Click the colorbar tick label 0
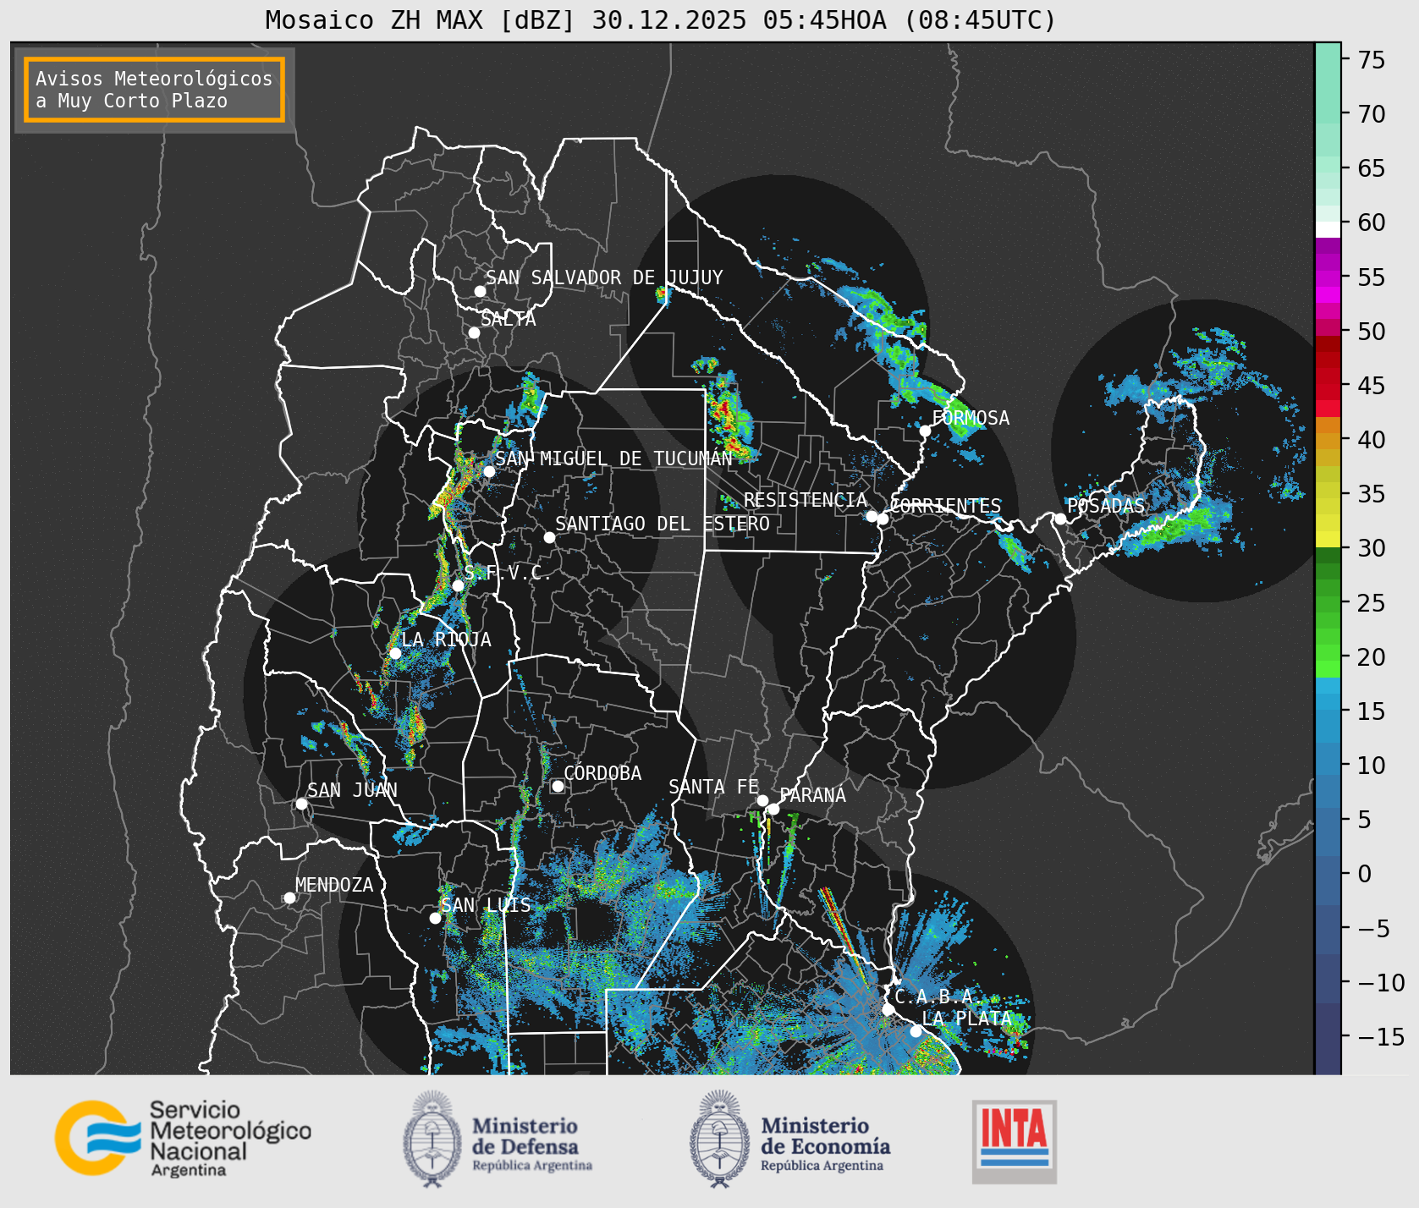1419x1208 pixels. (1364, 874)
